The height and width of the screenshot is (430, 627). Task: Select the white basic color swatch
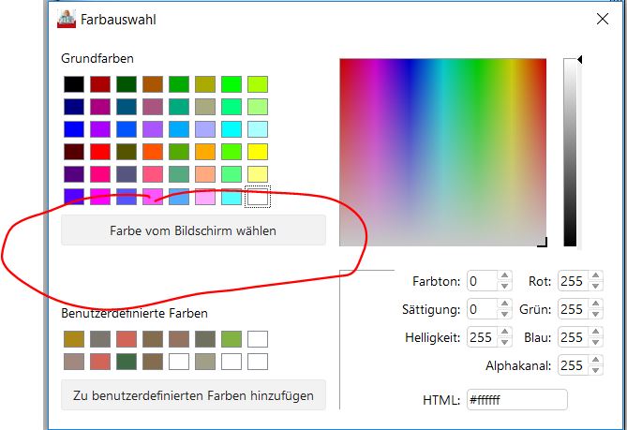point(258,197)
